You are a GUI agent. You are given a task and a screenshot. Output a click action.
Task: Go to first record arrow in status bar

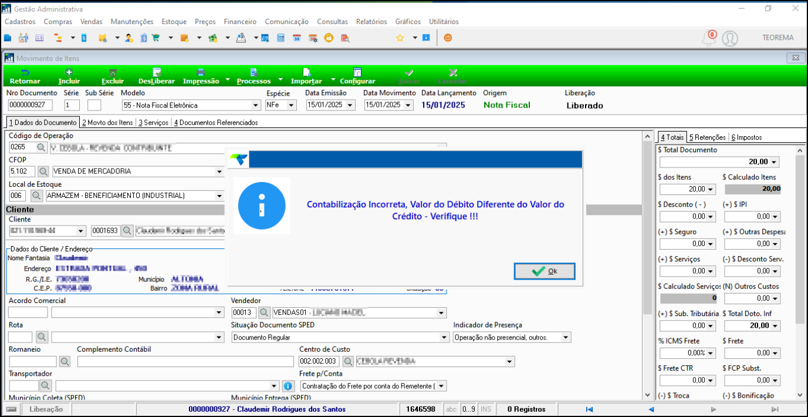coord(589,409)
